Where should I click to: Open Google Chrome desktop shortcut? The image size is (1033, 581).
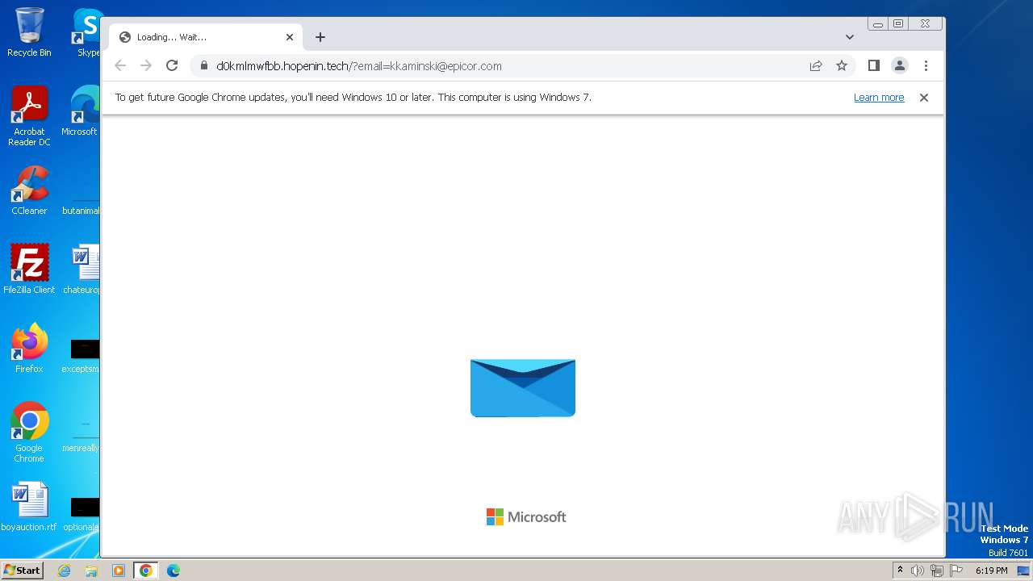29,433
